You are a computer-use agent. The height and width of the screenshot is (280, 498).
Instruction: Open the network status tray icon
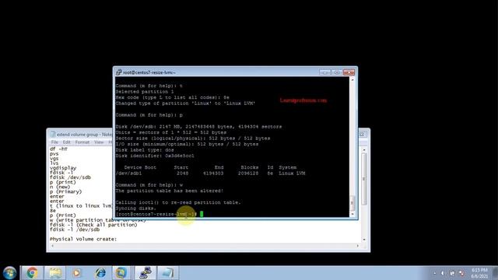tap(452, 273)
